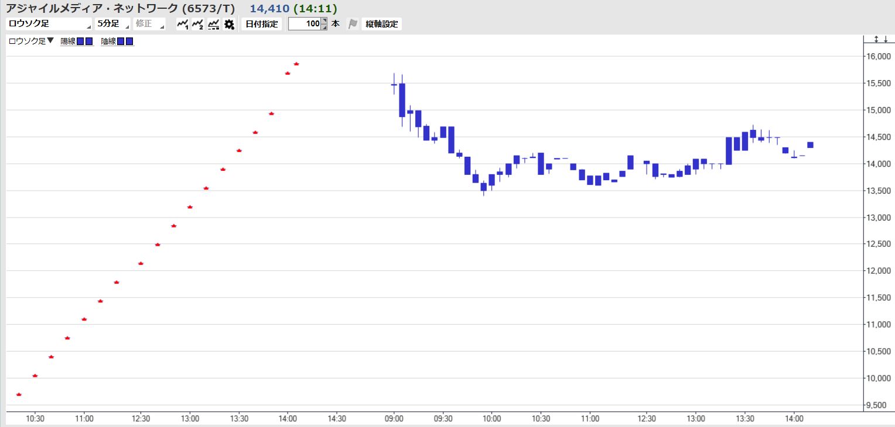
Task: Click the second 陽線 color swatch
Action: click(89, 42)
